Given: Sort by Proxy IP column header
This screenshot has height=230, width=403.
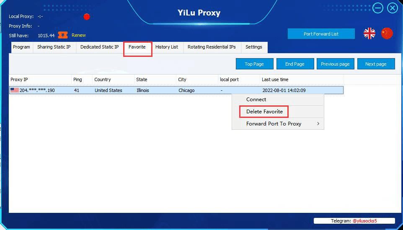Looking at the screenshot, I should pyautogui.click(x=40, y=79).
